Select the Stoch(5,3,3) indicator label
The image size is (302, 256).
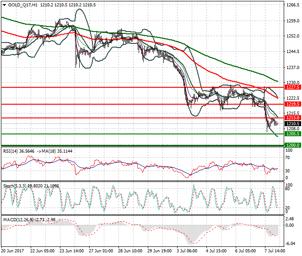pyautogui.click(x=15, y=186)
